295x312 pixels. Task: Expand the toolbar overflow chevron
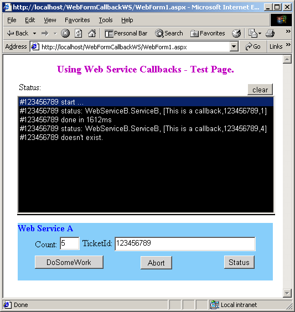click(288, 32)
